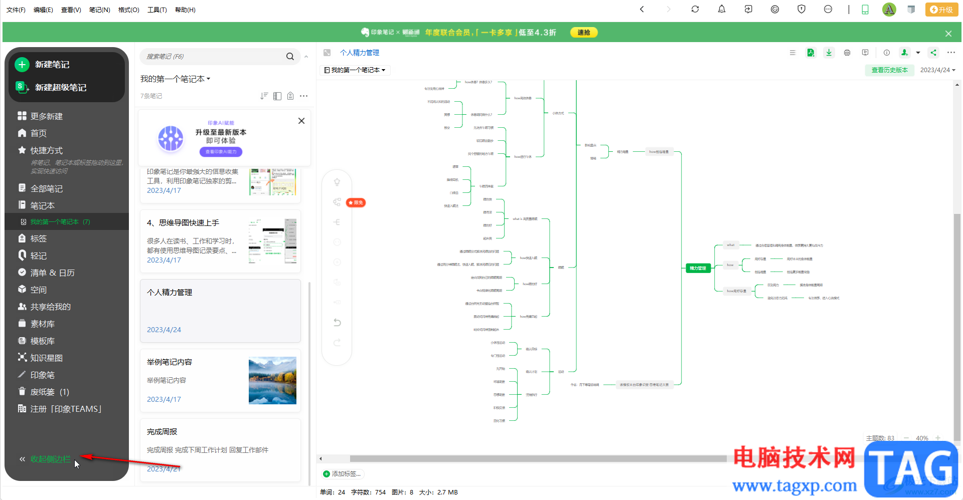Click the spiral target icon in top bar

click(775, 9)
